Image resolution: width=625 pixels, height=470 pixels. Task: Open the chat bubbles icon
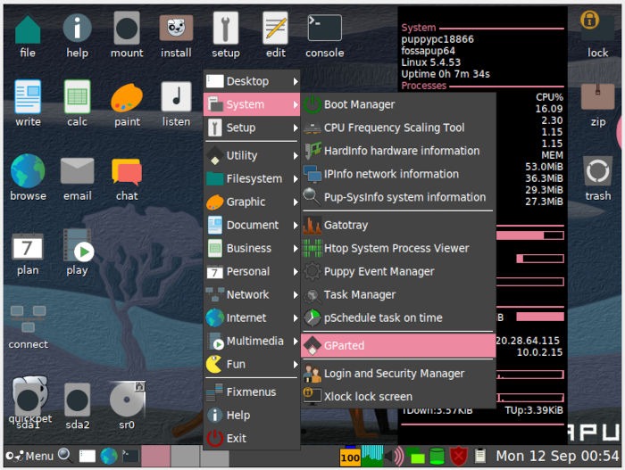pyautogui.click(x=127, y=171)
